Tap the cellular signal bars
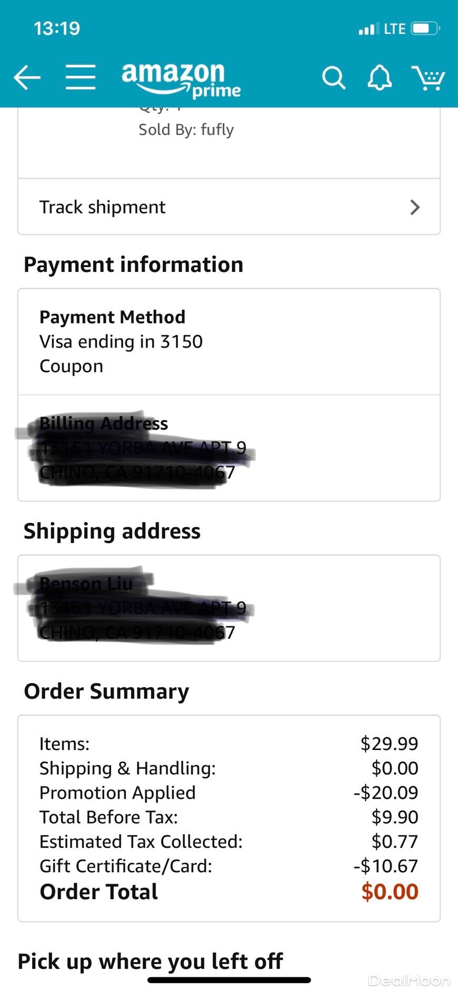Image resolution: width=458 pixels, height=993 pixels. point(366,29)
